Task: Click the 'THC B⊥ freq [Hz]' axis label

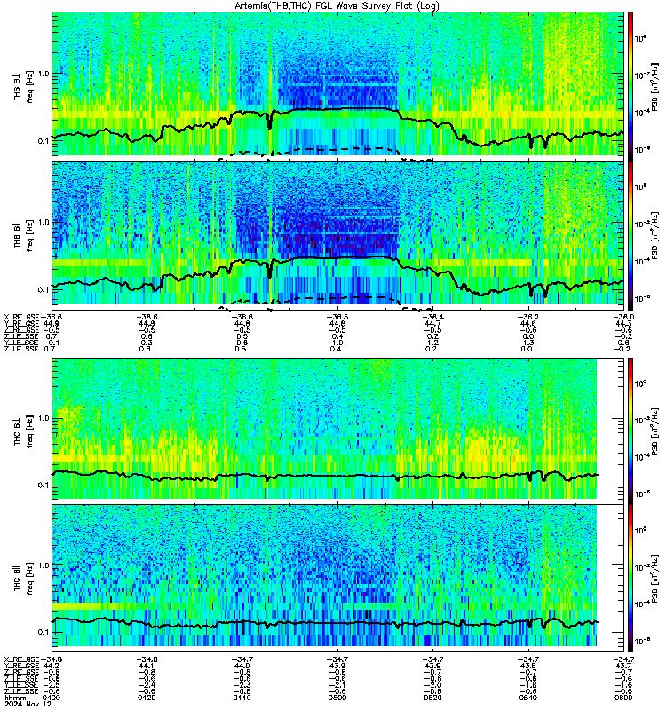Action: (x=24, y=431)
